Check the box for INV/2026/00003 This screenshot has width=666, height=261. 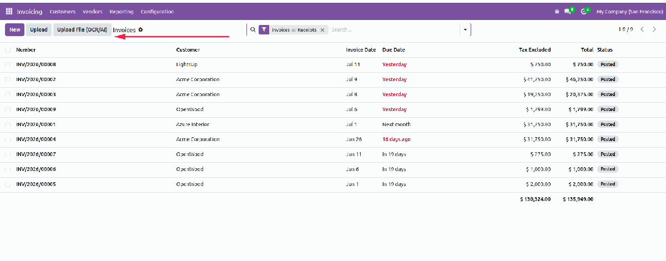pyautogui.click(x=8, y=94)
